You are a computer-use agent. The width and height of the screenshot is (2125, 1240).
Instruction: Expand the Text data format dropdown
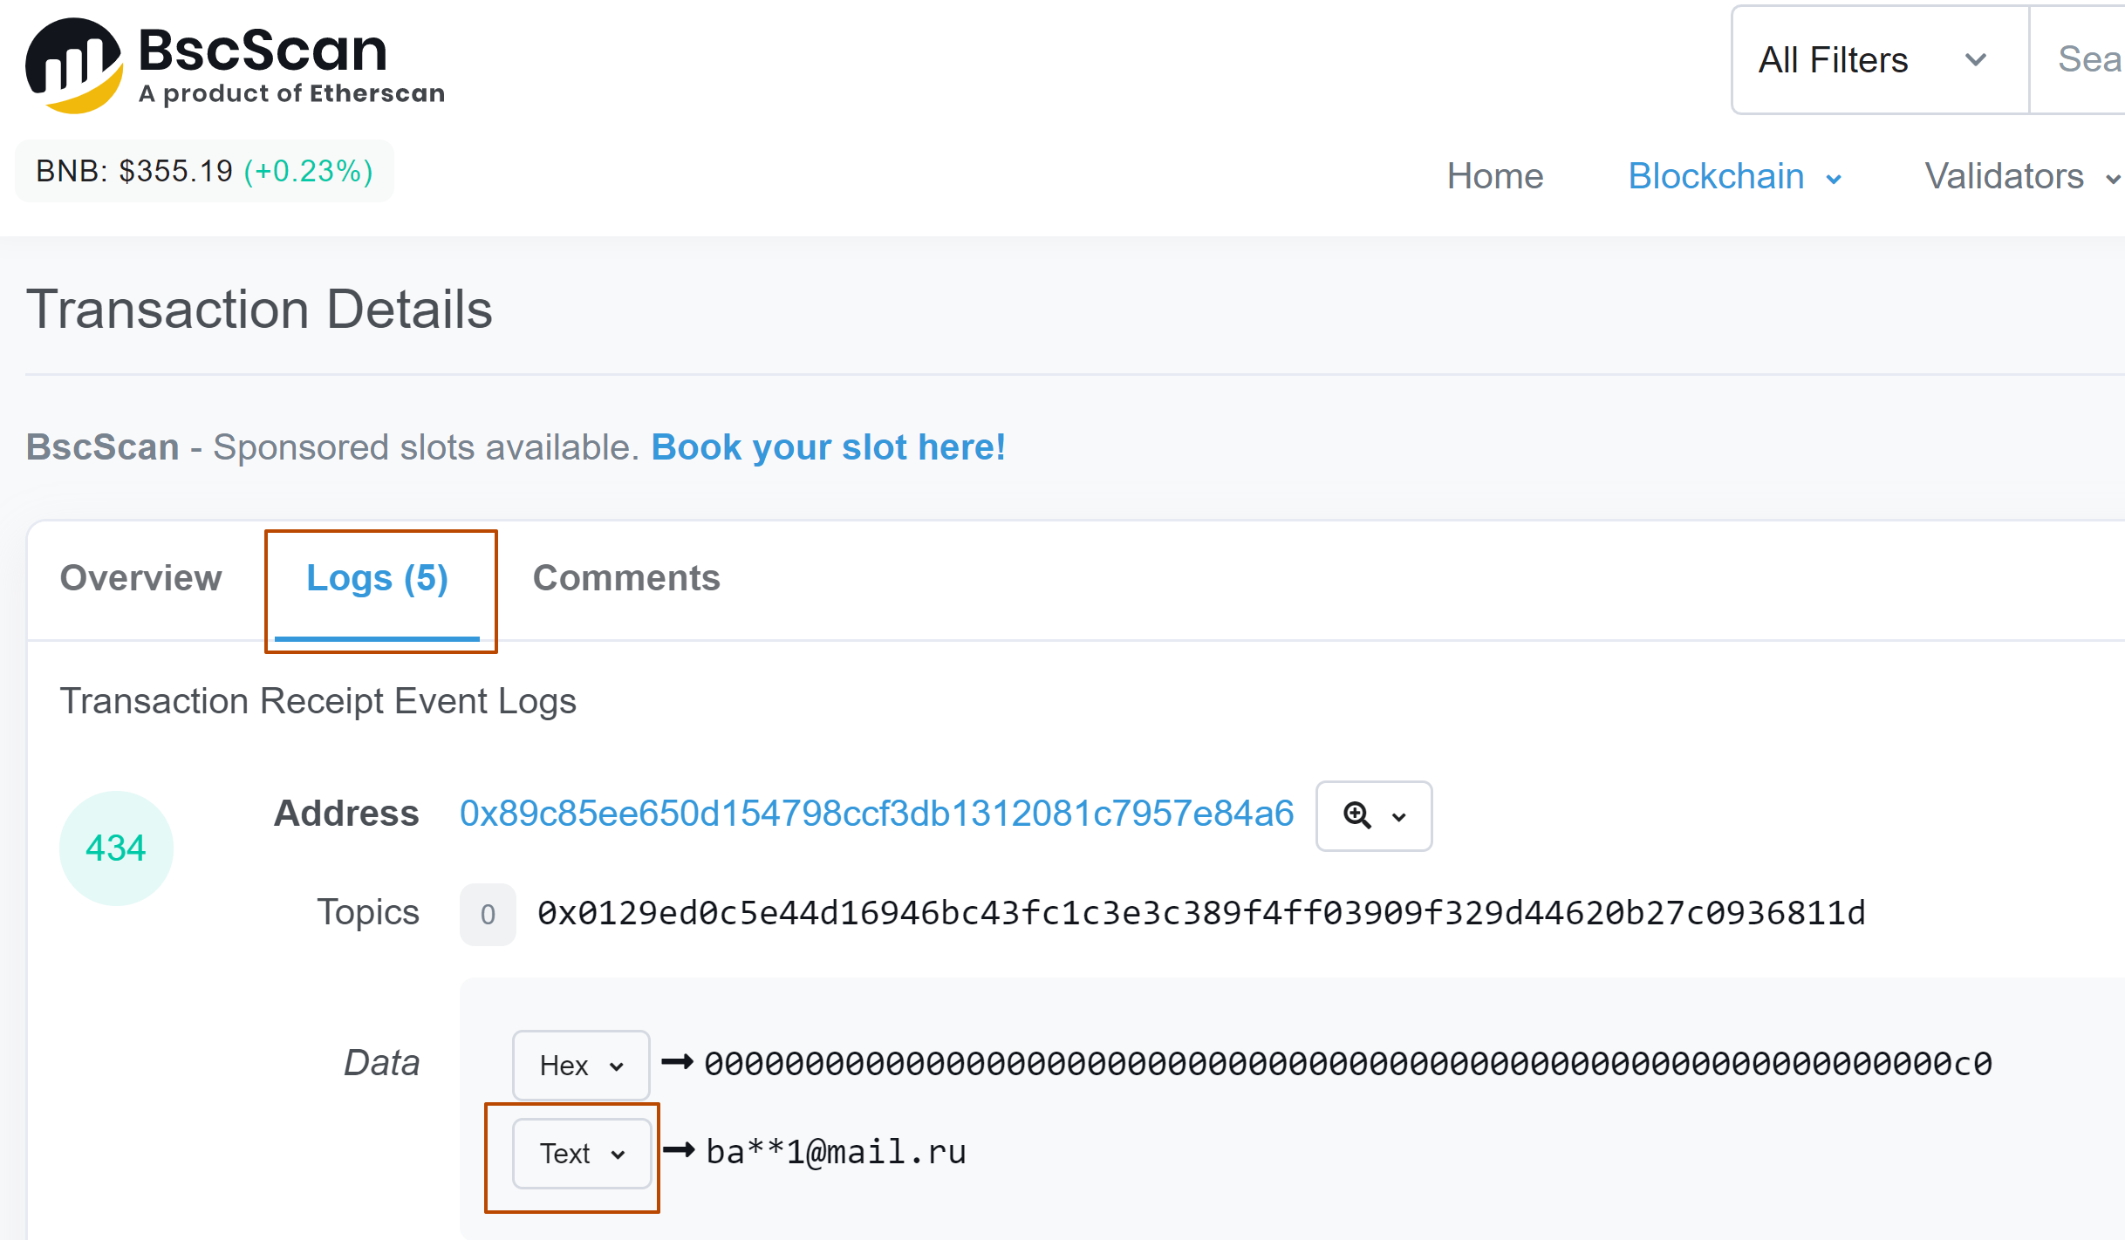(582, 1154)
